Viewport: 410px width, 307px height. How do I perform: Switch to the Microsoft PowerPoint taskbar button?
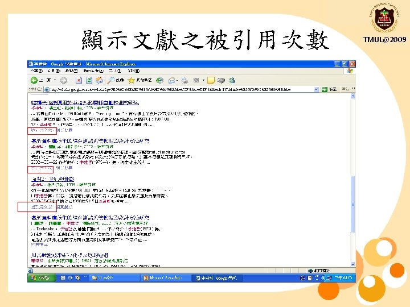(x=166, y=278)
